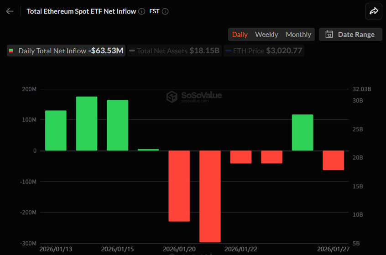
Task: Click the EST timezone label
Action: pos(154,11)
